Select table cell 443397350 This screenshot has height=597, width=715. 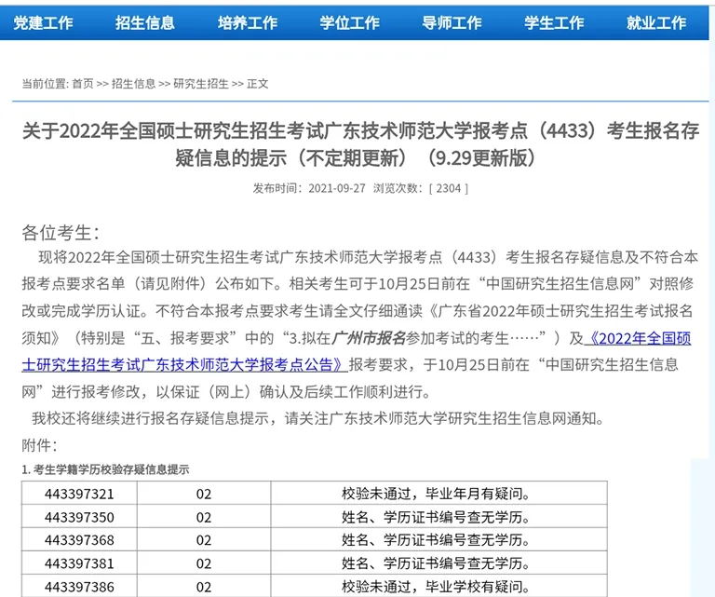point(79,517)
